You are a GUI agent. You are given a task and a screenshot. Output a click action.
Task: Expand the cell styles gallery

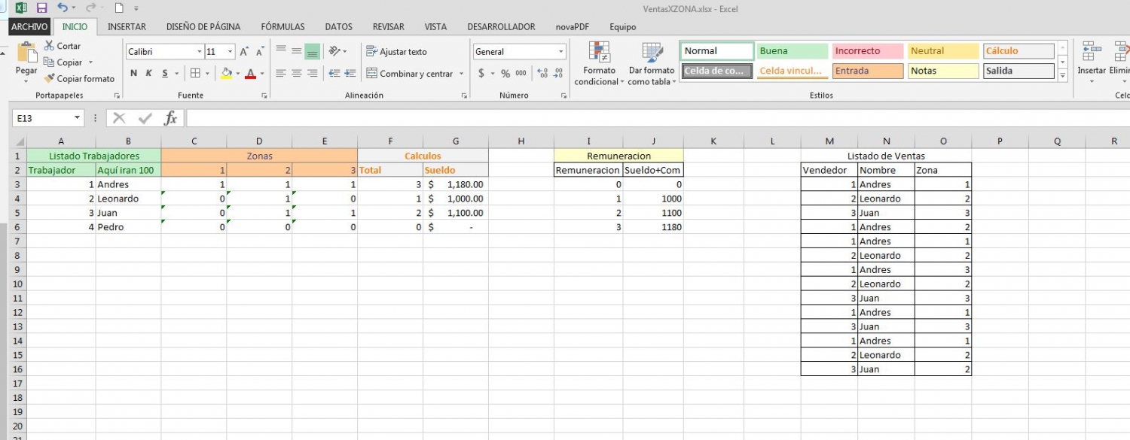1063,75
